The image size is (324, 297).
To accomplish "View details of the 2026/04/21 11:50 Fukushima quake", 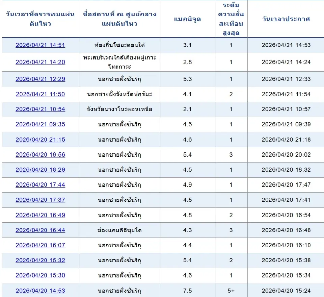I will pos(40,94).
